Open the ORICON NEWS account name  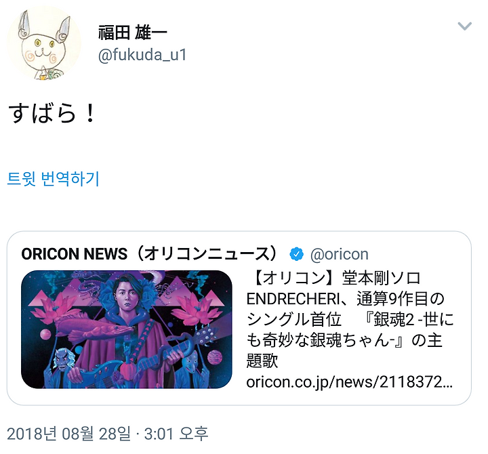click(150, 254)
